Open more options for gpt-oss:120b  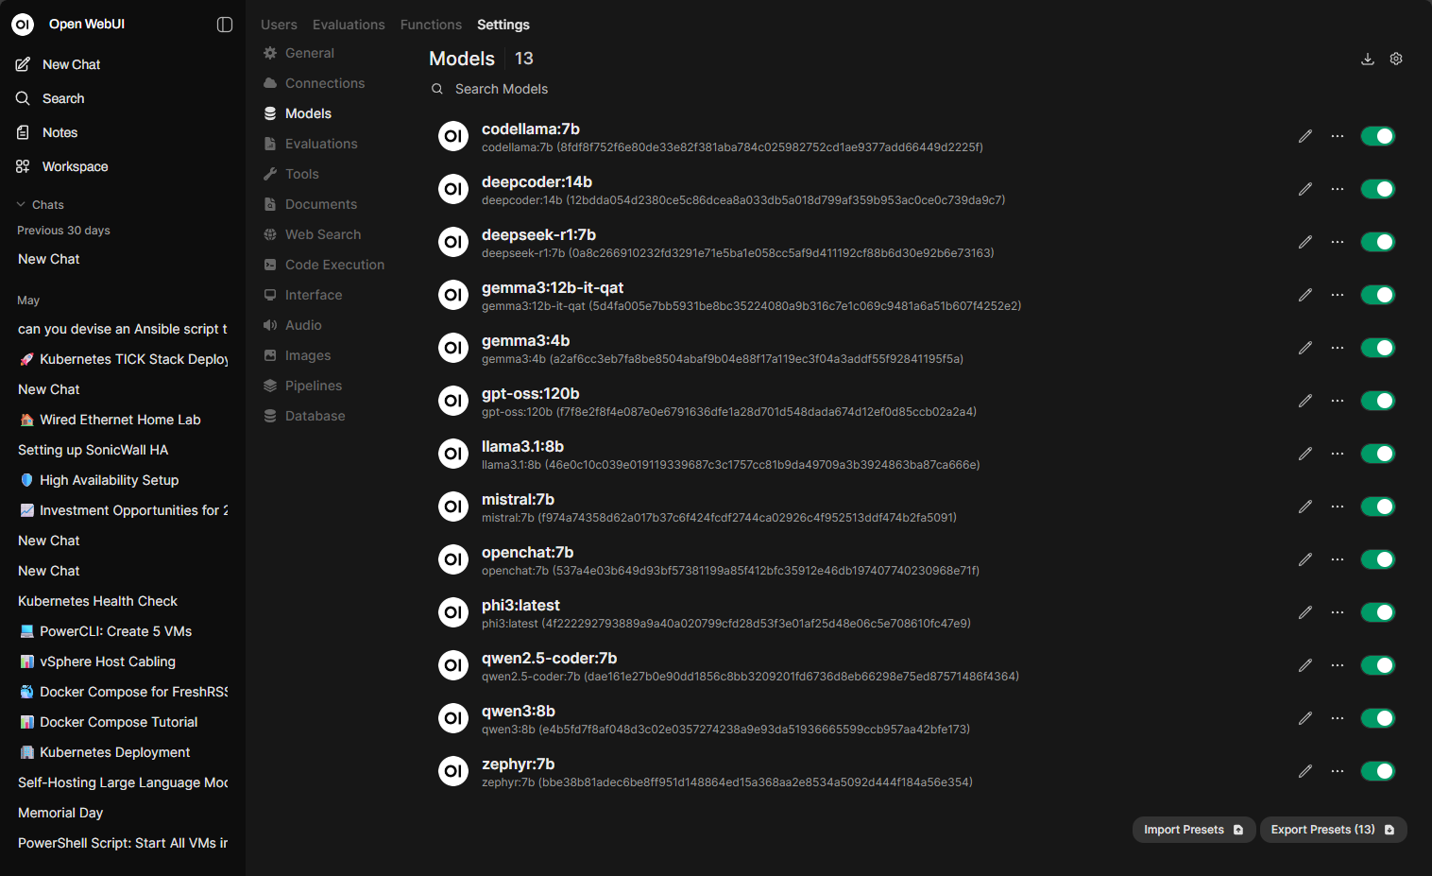(x=1338, y=401)
